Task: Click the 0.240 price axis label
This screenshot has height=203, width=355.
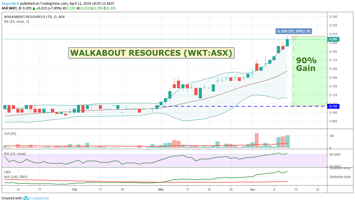Action: click(333, 17)
